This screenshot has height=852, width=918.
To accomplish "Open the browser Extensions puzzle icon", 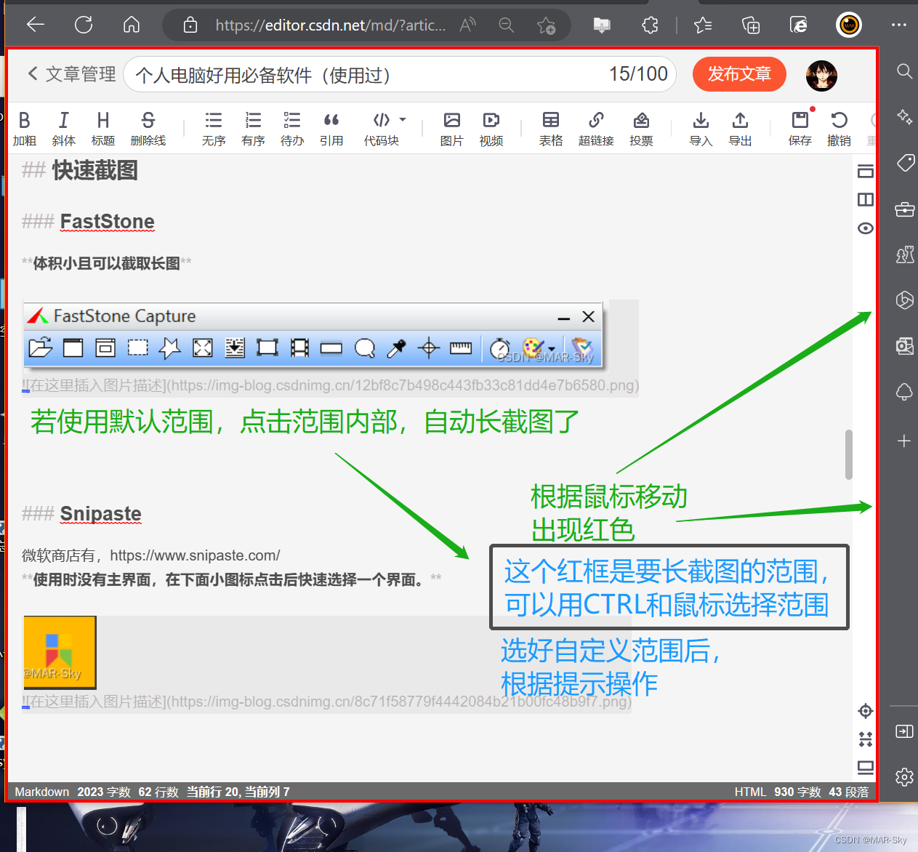I will tap(650, 25).
